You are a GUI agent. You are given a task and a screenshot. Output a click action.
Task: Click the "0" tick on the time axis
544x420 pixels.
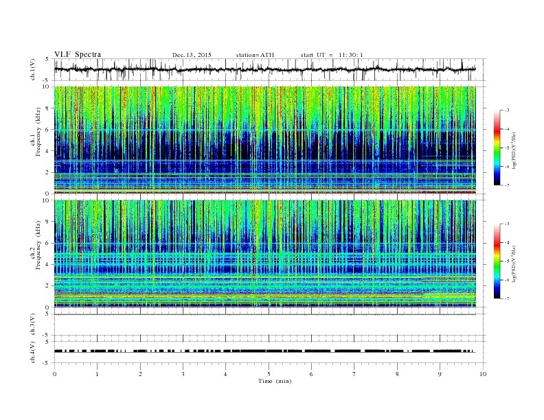[x=54, y=374]
